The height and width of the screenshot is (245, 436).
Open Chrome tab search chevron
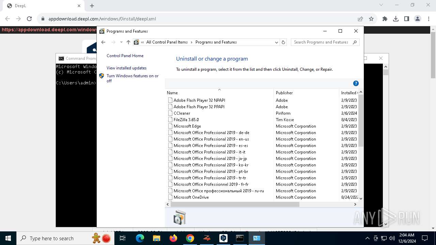381,5
